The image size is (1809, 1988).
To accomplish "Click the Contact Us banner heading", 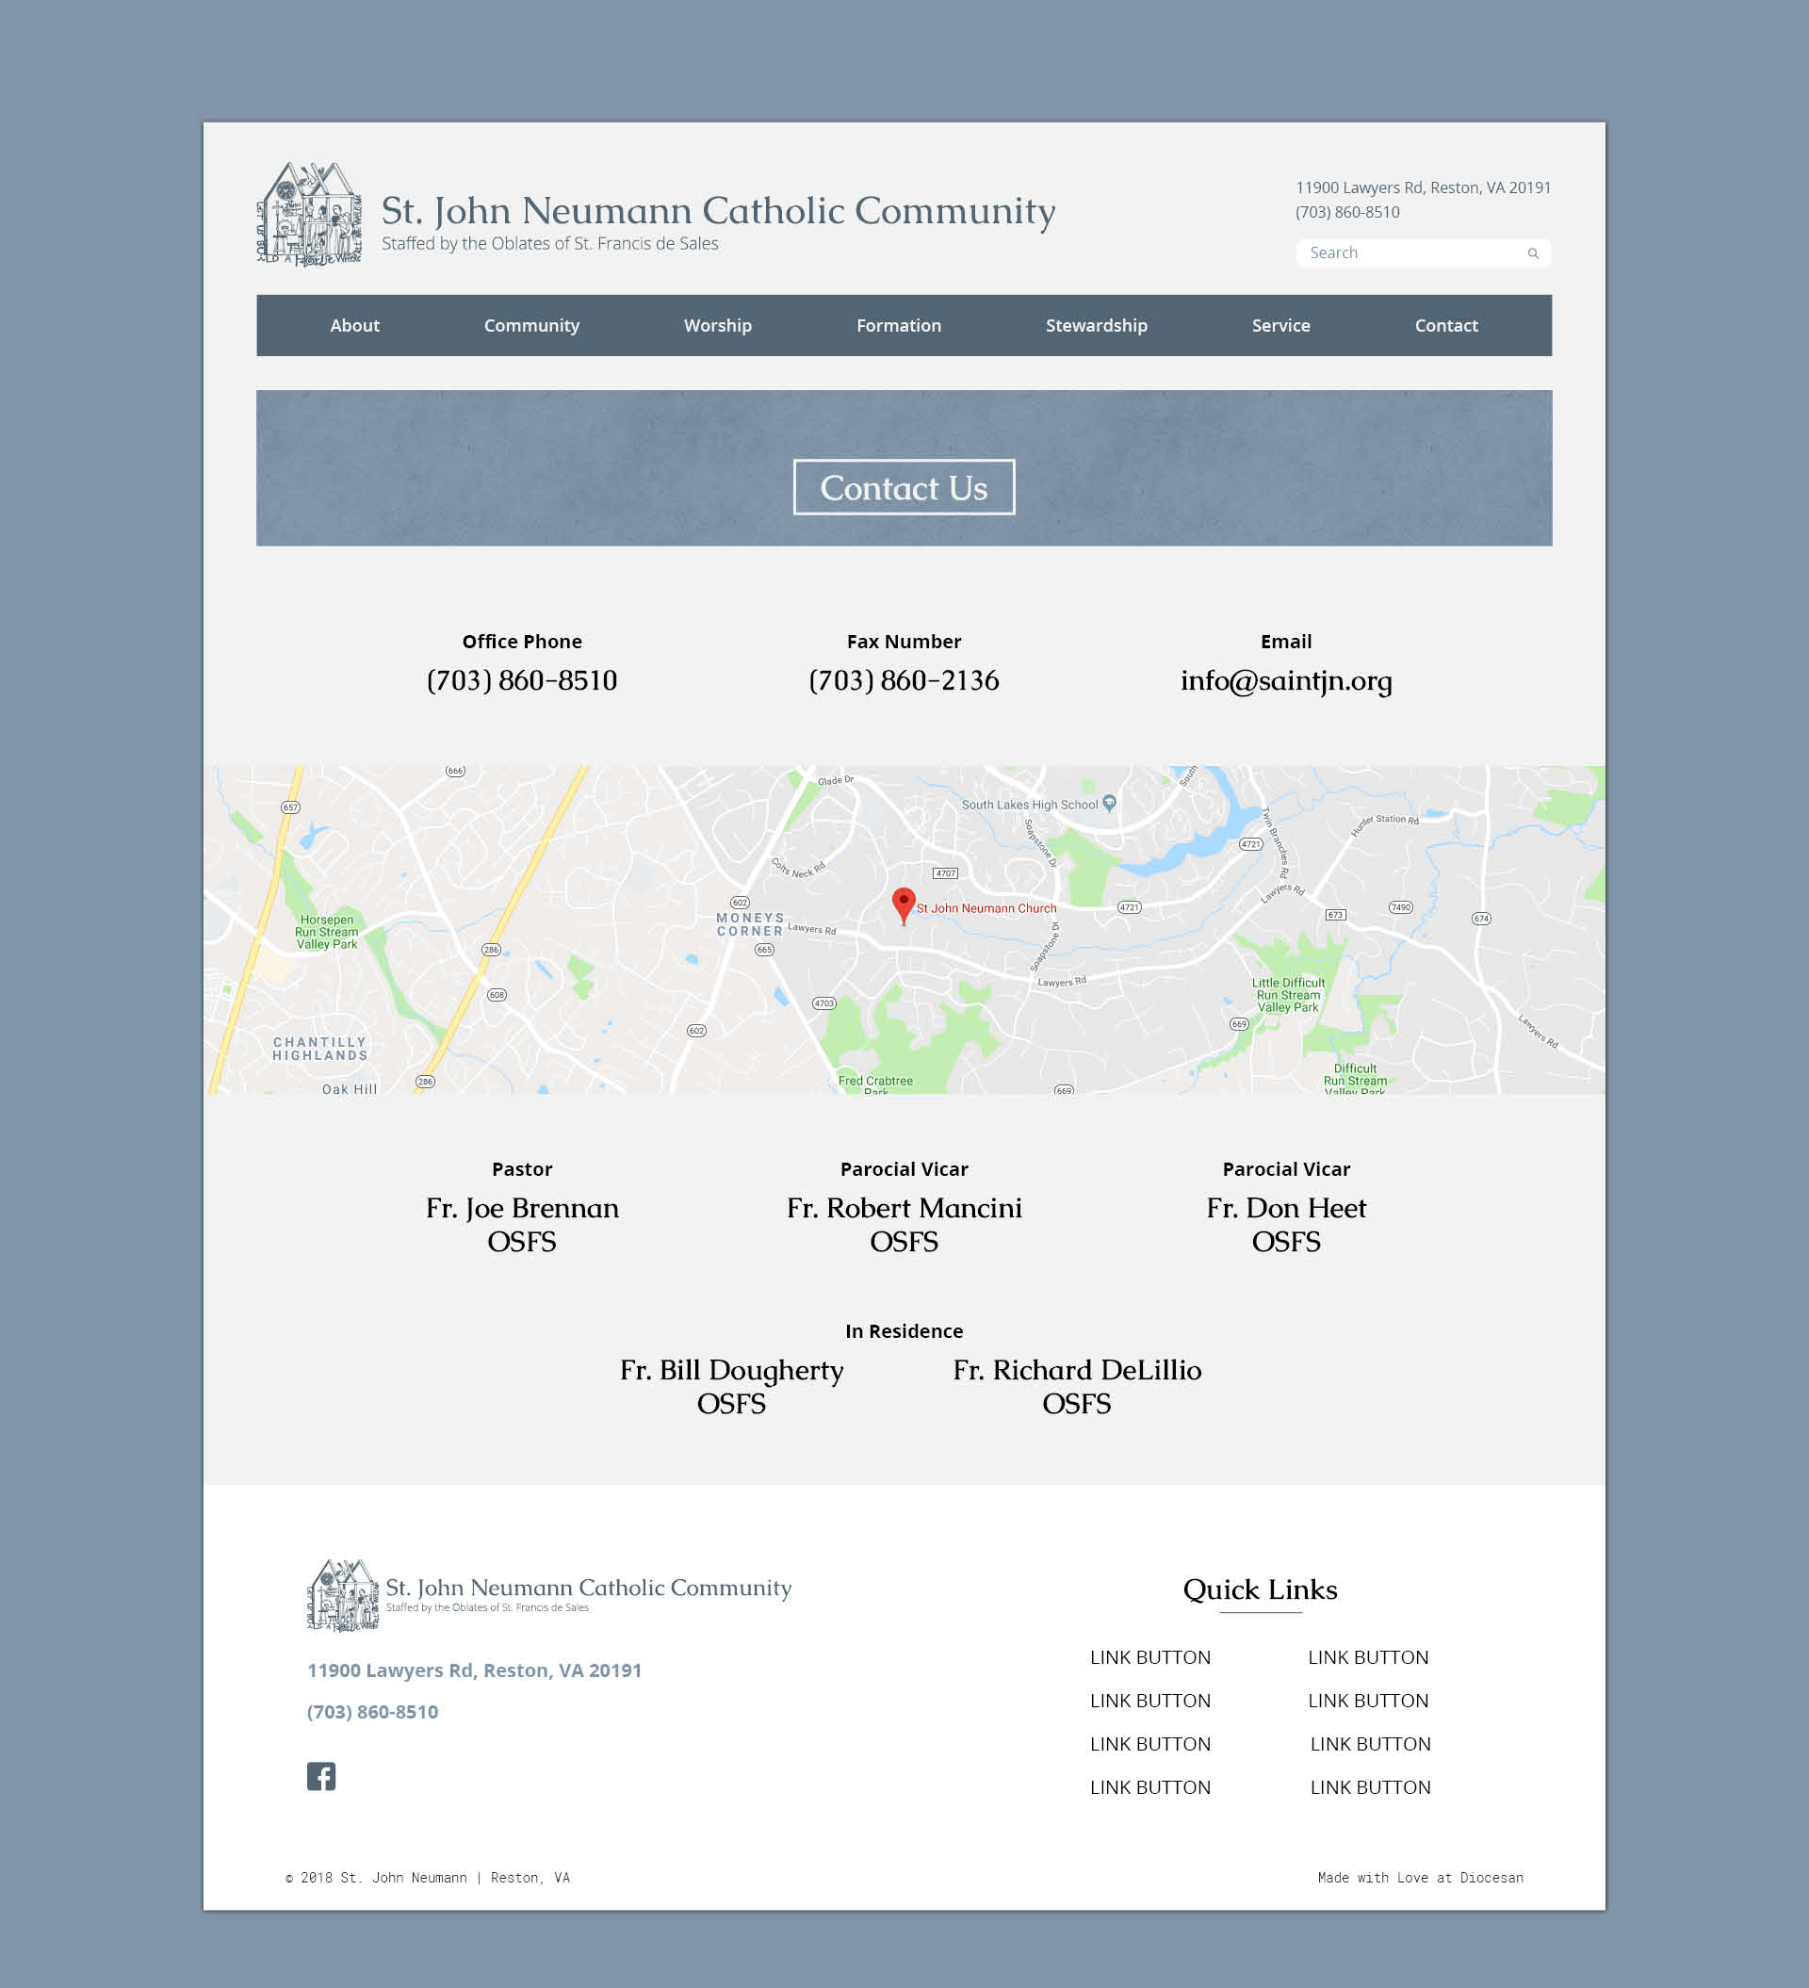I will 904,487.
